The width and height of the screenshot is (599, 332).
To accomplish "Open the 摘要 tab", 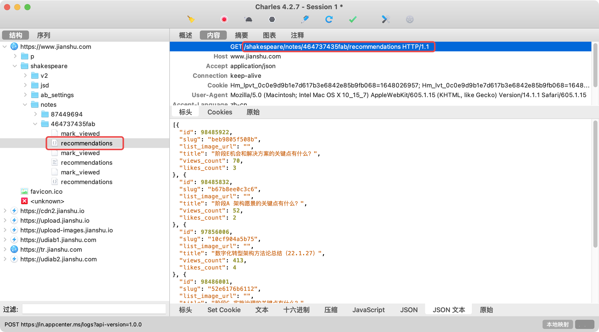I will (x=241, y=35).
